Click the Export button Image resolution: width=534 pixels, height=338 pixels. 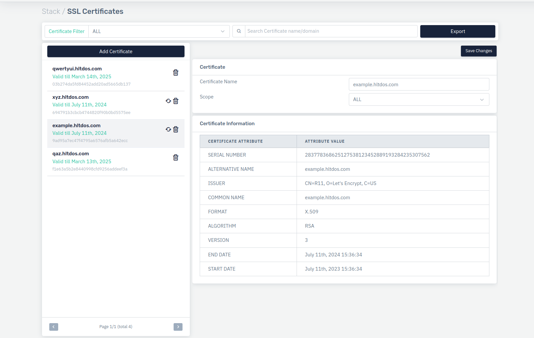pyautogui.click(x=458, y=31)
